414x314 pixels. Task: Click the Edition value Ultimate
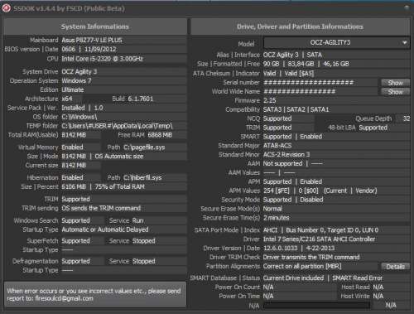[x=73, y=89]
